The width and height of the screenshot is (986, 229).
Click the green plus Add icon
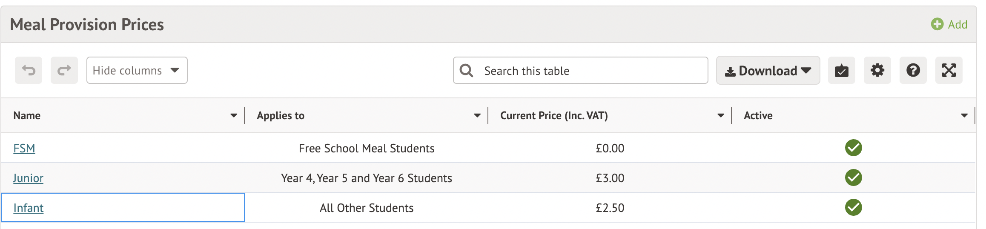click(x=937, y=24)
